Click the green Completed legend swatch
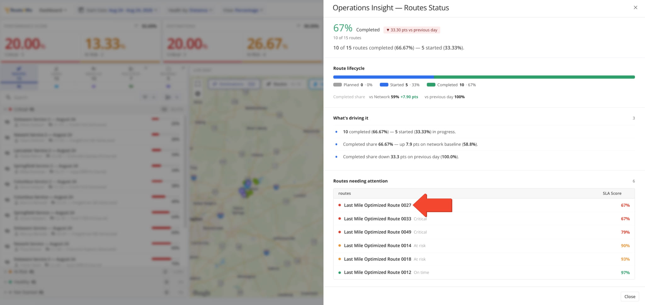Image resolution: width=645 pixels, height=305 pixels. tap(431, 85)
